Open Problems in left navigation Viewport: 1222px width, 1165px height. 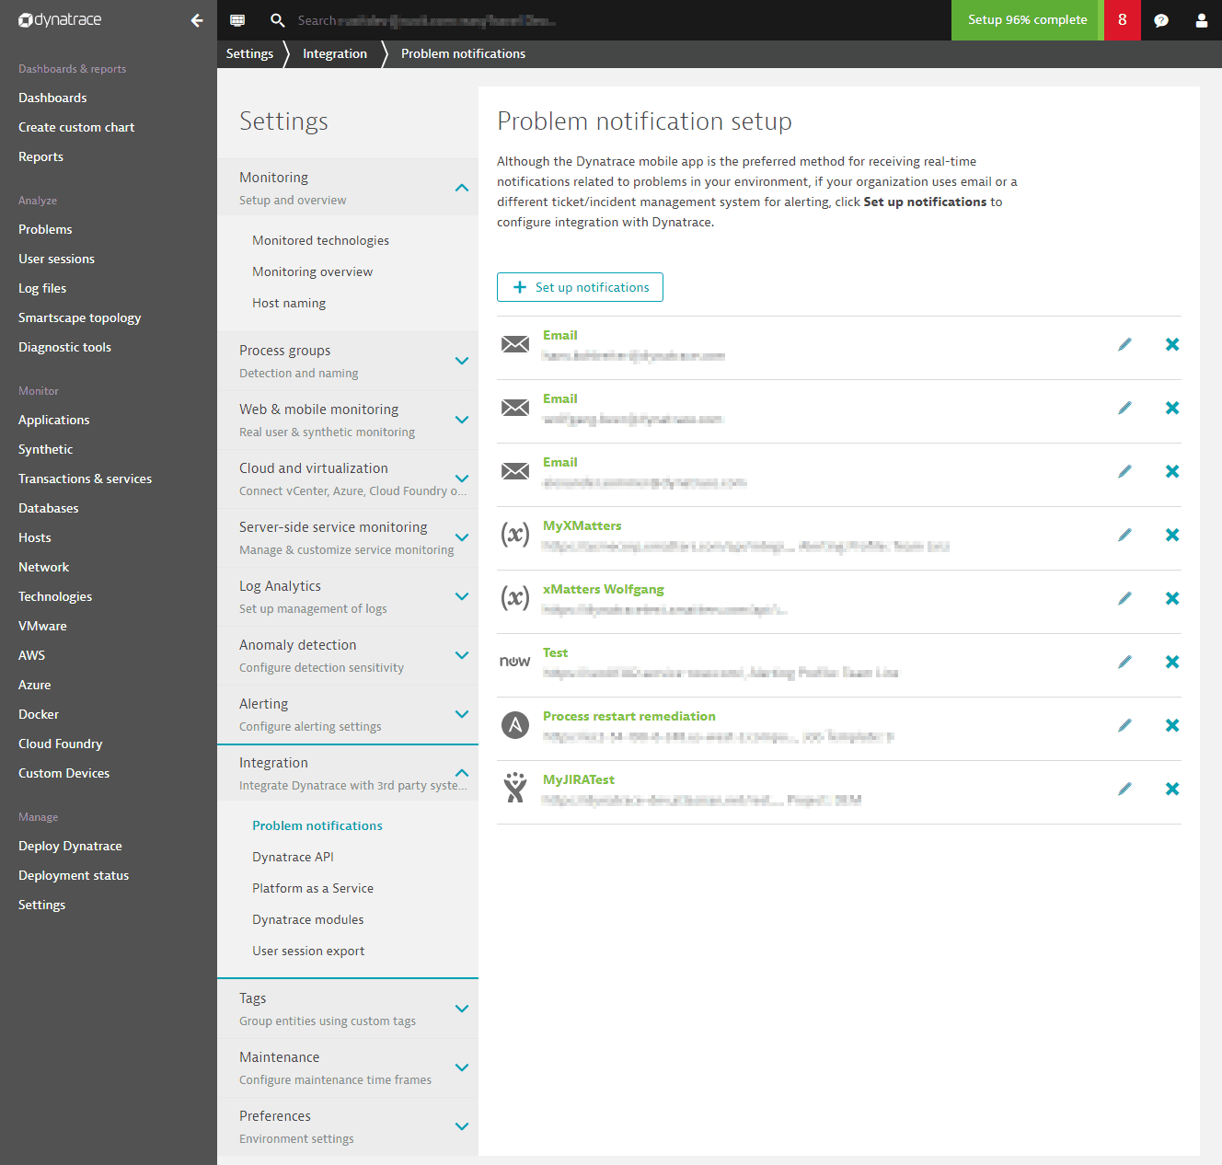45,229
